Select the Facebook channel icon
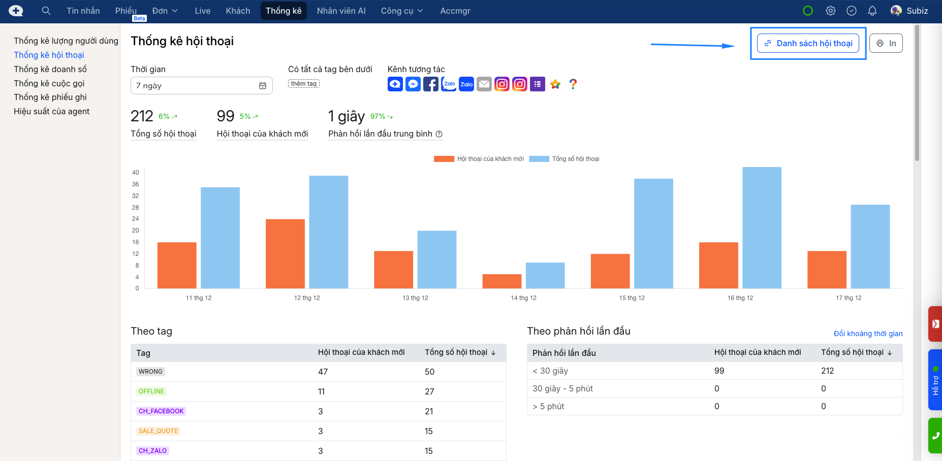 point(430,84)
